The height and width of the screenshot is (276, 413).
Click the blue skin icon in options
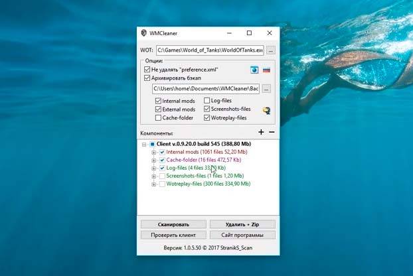coord(254,70)
